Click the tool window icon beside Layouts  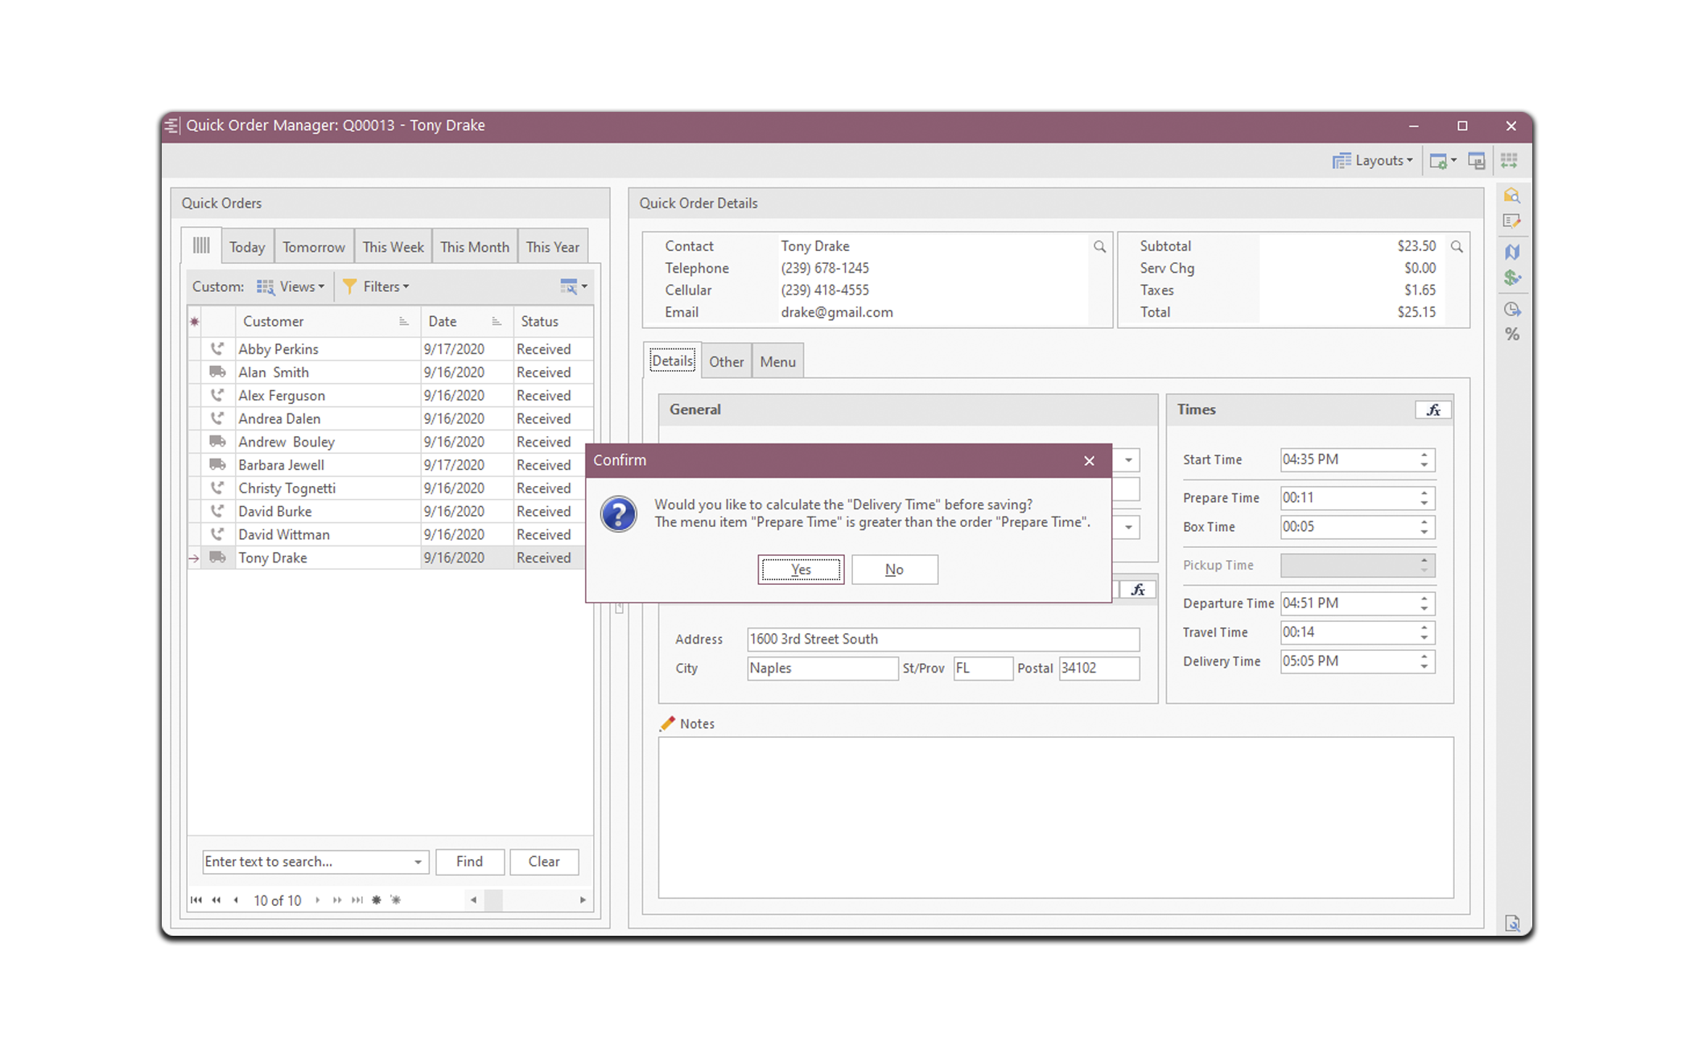pos(1477,161)
